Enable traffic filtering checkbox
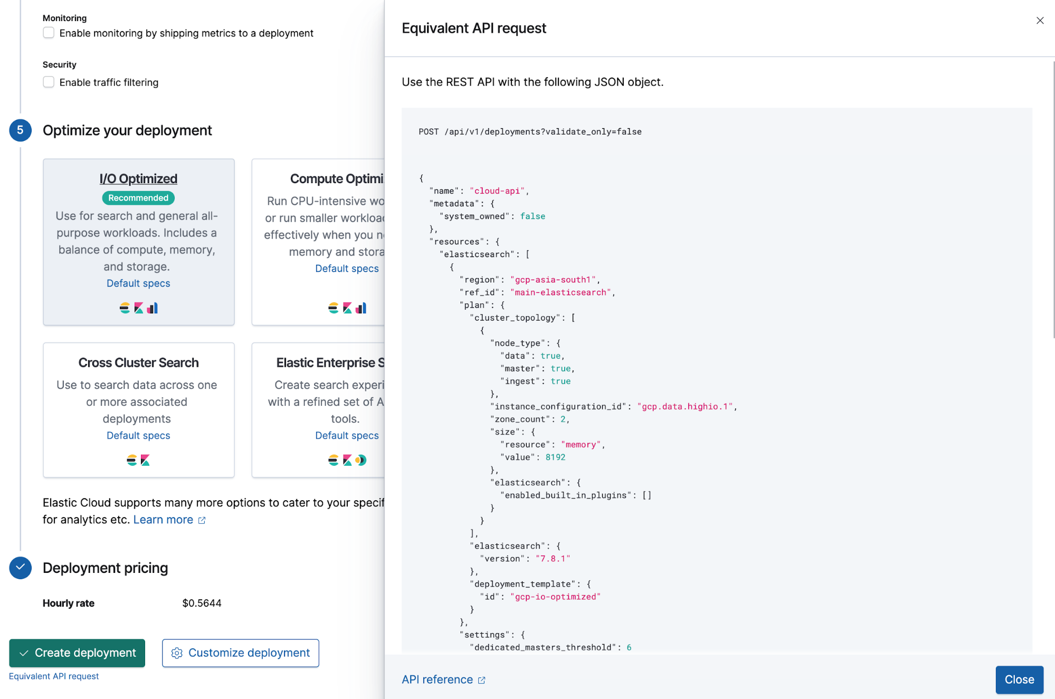This screenshot has height=699, width=1055. click(x=49, y=82)
